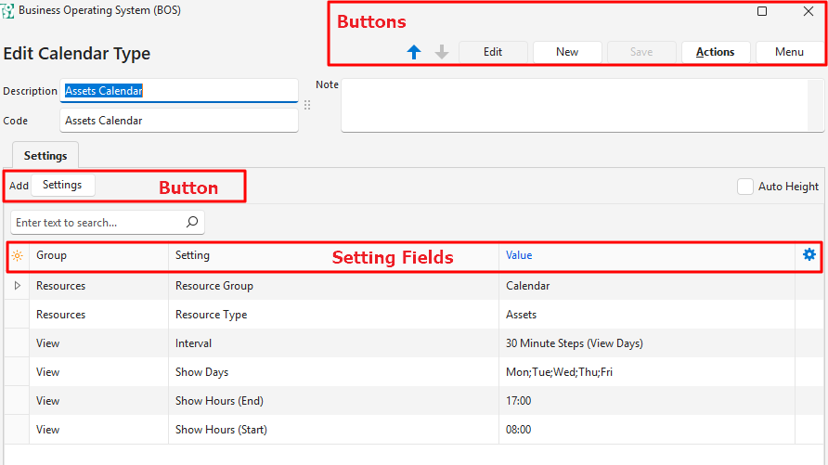
Task: Open the Menu button
Action: pos(789,52)
